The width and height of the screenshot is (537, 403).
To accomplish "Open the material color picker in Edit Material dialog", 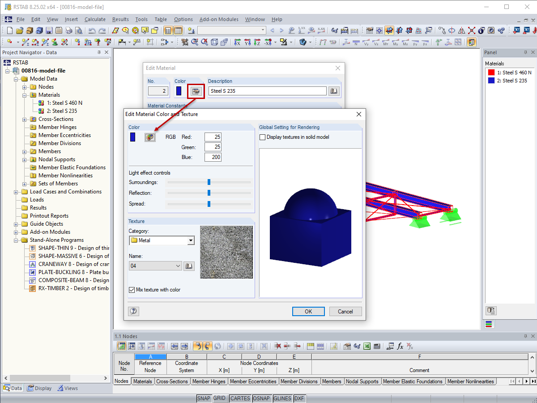I will (196, 91).
